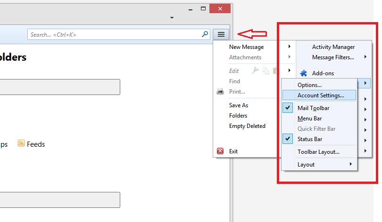The height and width of the screenshot is (222, 382).
Task: Click the Feeds RSS icon
Action: click(21, 143)
